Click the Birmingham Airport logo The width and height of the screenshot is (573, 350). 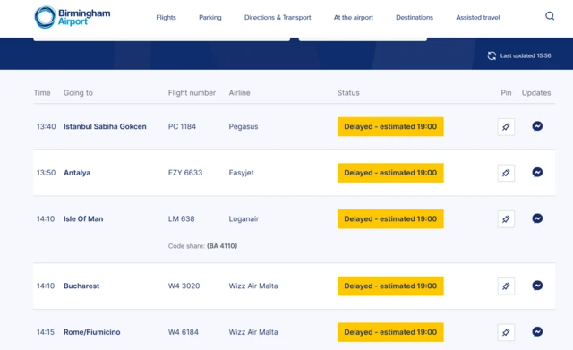coord(73,17)
